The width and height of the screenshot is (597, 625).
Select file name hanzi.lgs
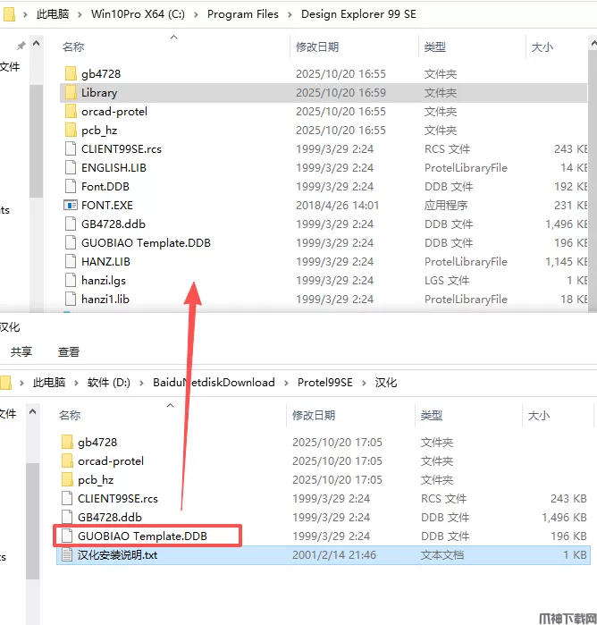click(x=104, y=280)
